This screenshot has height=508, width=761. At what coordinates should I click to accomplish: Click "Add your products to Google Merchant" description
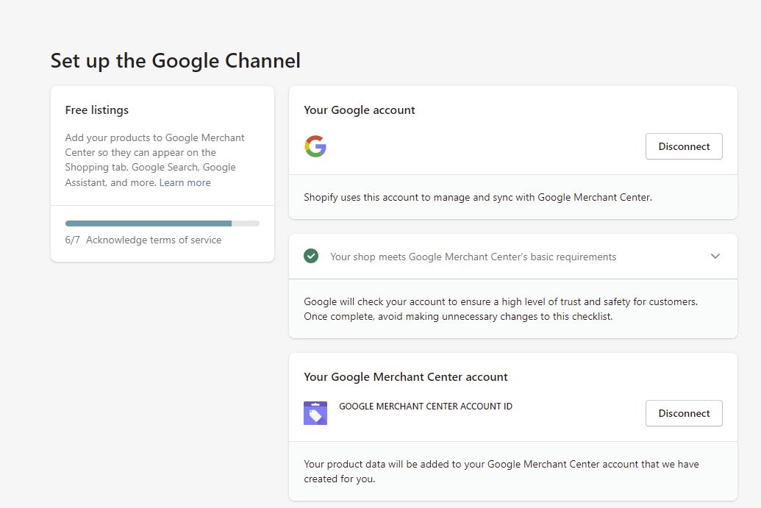[155, 160]
